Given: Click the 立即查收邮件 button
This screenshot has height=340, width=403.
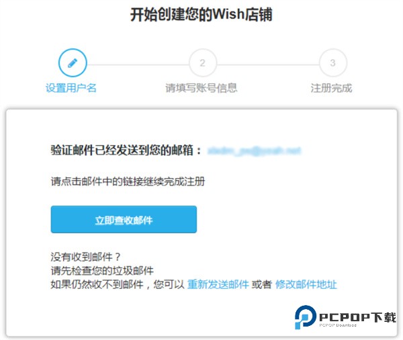Looking at the screenshot, I should (124, 219).
